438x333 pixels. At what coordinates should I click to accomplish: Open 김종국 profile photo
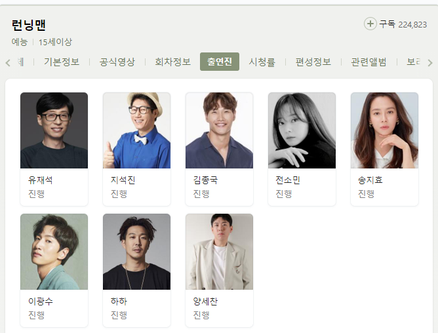click(x=219, y=130)
